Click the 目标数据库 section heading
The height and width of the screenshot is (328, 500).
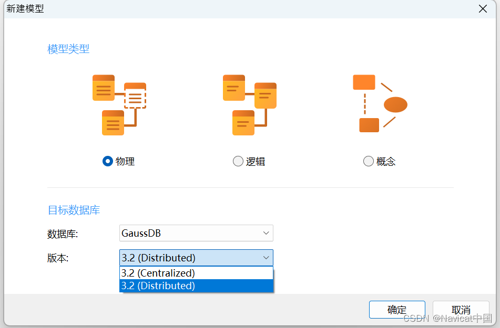point(74,210)
